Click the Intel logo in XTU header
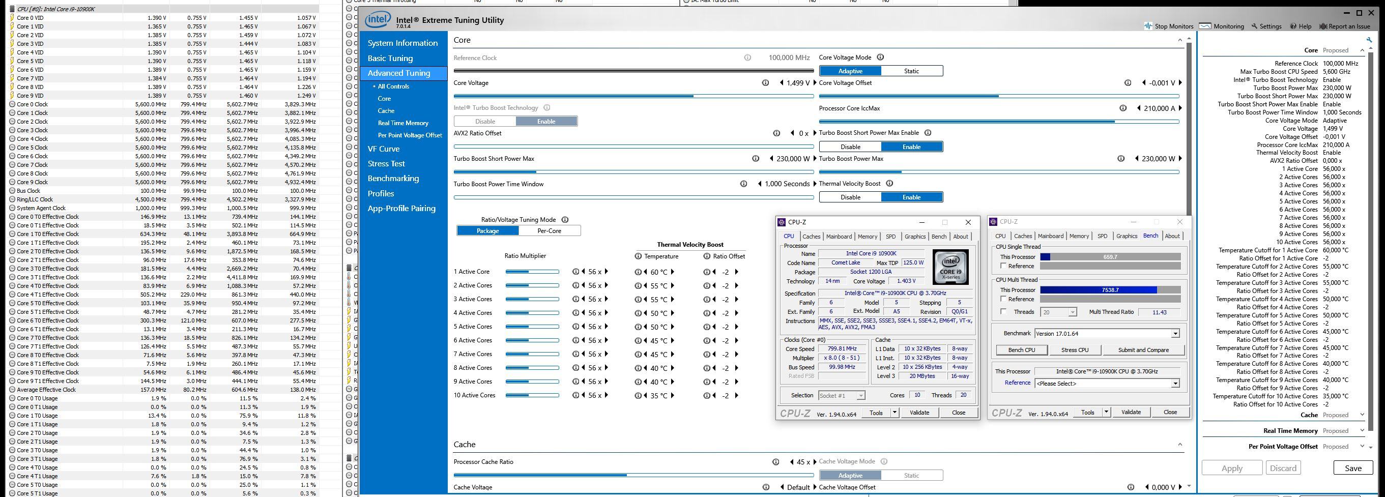Screen dimensions: 1385x497 pos(378,20)
